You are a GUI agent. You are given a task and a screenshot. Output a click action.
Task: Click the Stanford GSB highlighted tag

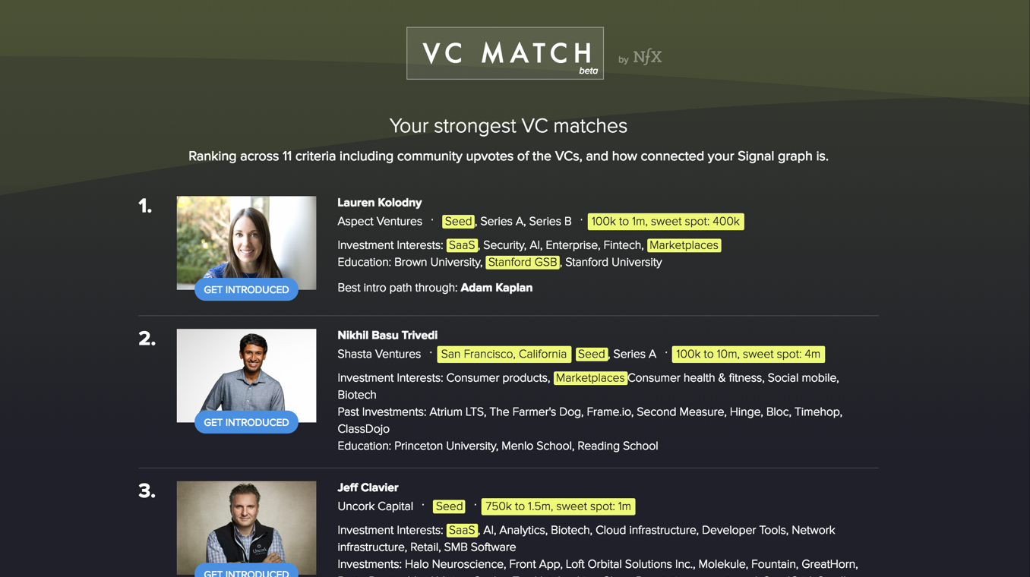coord(523,262)
